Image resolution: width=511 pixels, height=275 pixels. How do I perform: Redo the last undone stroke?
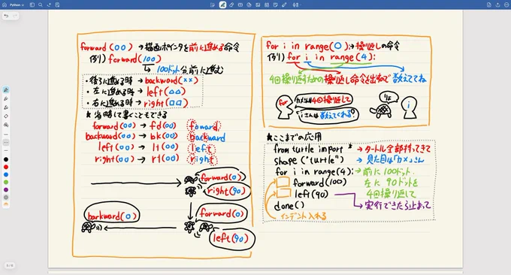tap(15, 16)
